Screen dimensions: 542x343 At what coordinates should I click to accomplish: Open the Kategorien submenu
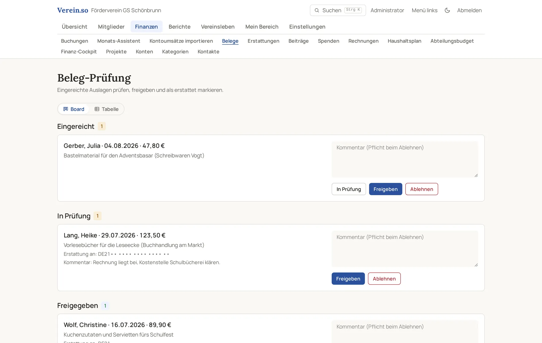(175, 52)
